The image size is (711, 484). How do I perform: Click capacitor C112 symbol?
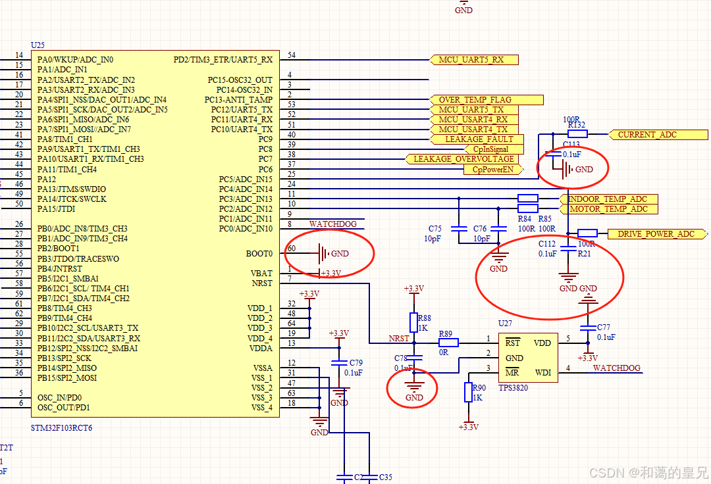[x=568, y=248]
